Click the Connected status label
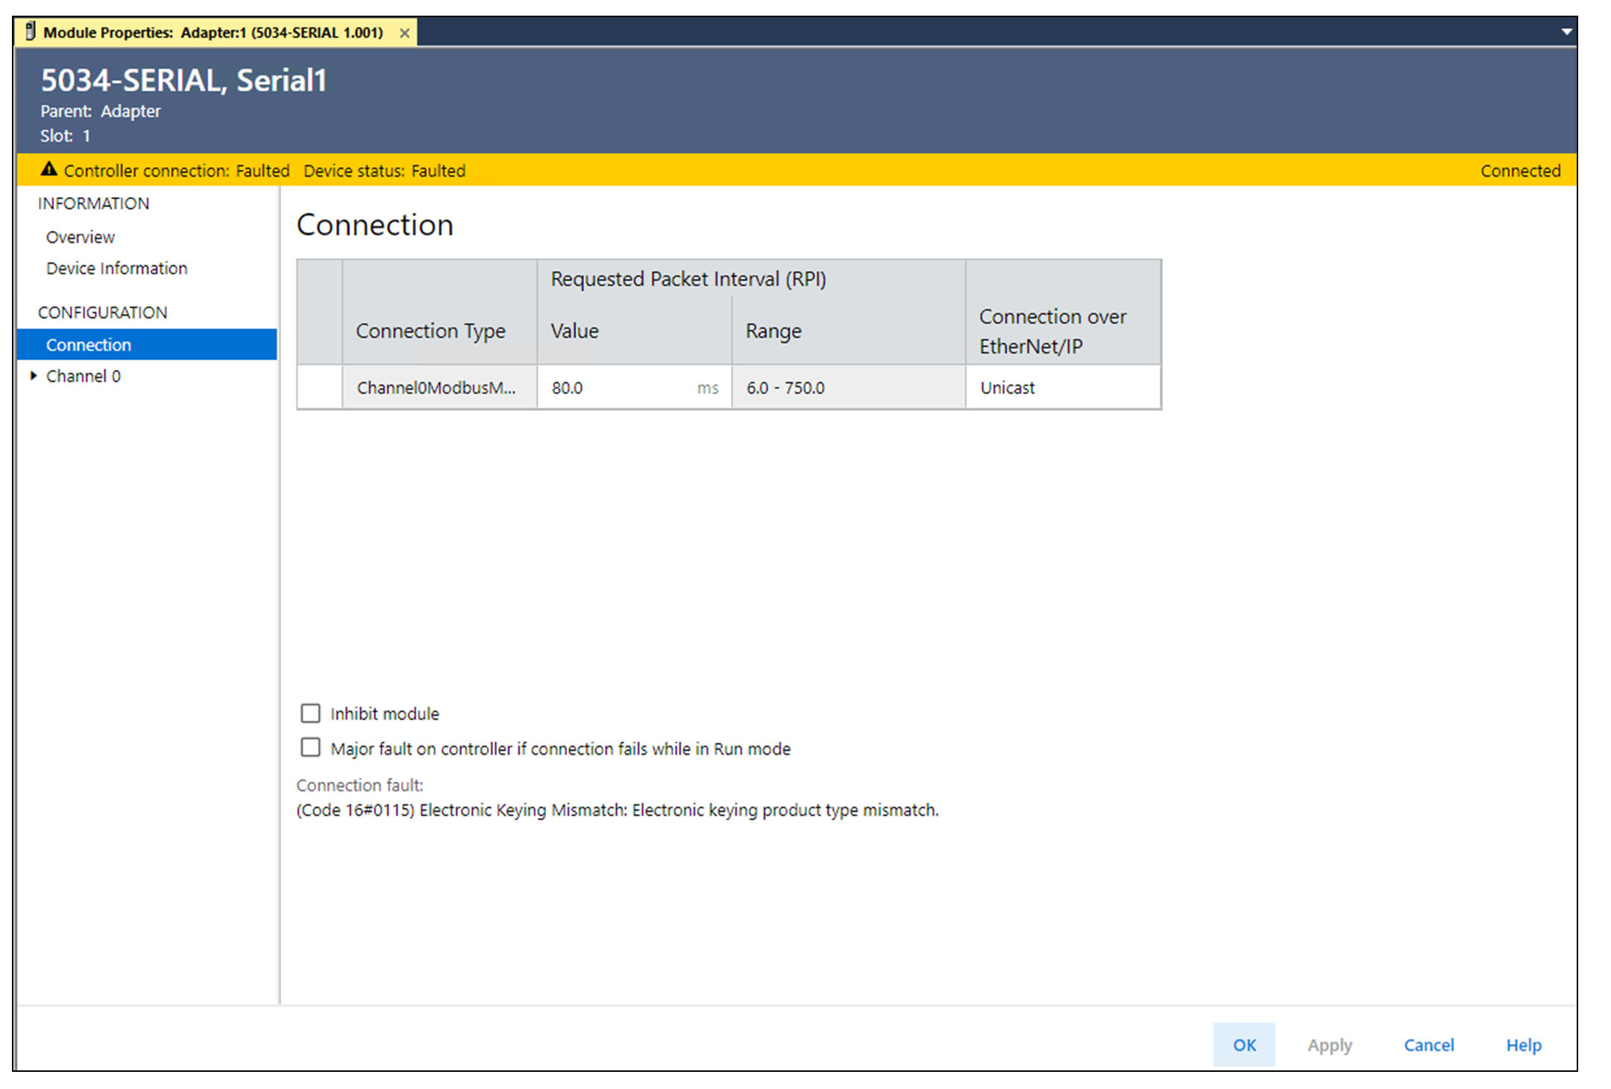Image resolution: width=1611 pixels, height=1089 pixels. coord(1521,170)
